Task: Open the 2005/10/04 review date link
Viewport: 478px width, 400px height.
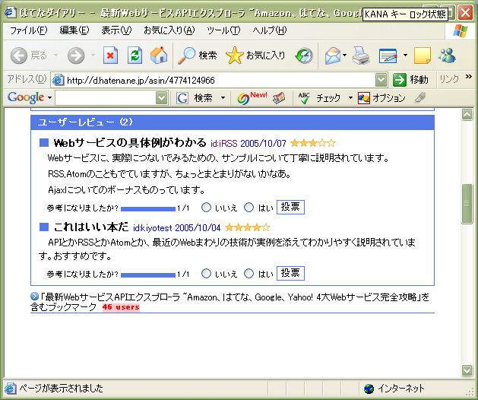Action: point(198,227)
